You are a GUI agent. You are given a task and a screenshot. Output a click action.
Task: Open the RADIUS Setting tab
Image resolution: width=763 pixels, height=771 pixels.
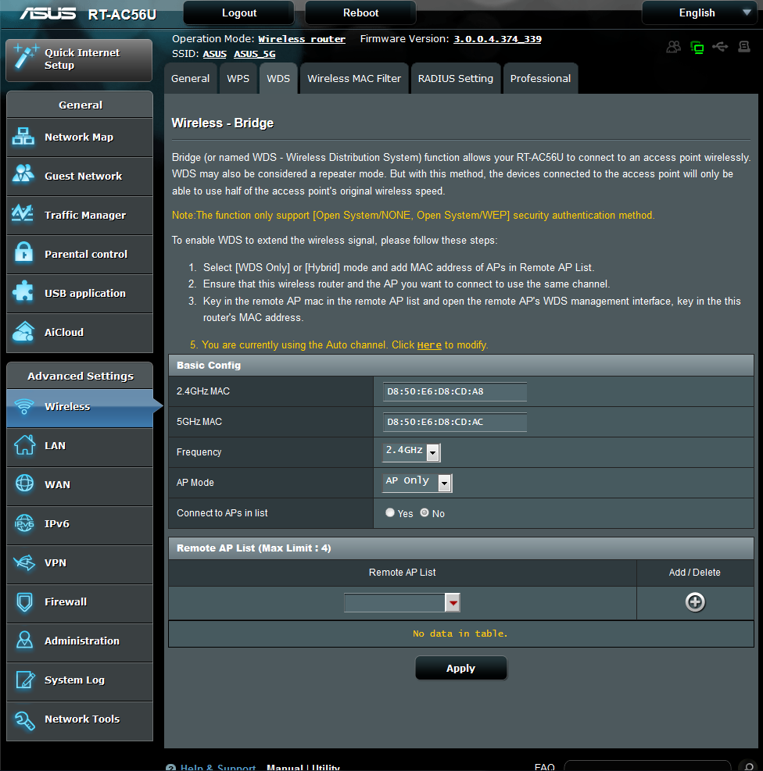[x=456, y=78]
